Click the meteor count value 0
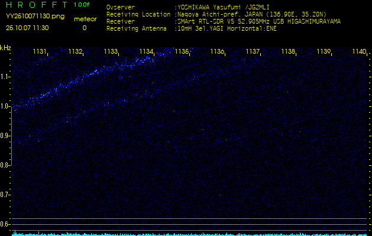Viewport: 372px width, 236px height. pyautogui.click(x=85, y=28)
